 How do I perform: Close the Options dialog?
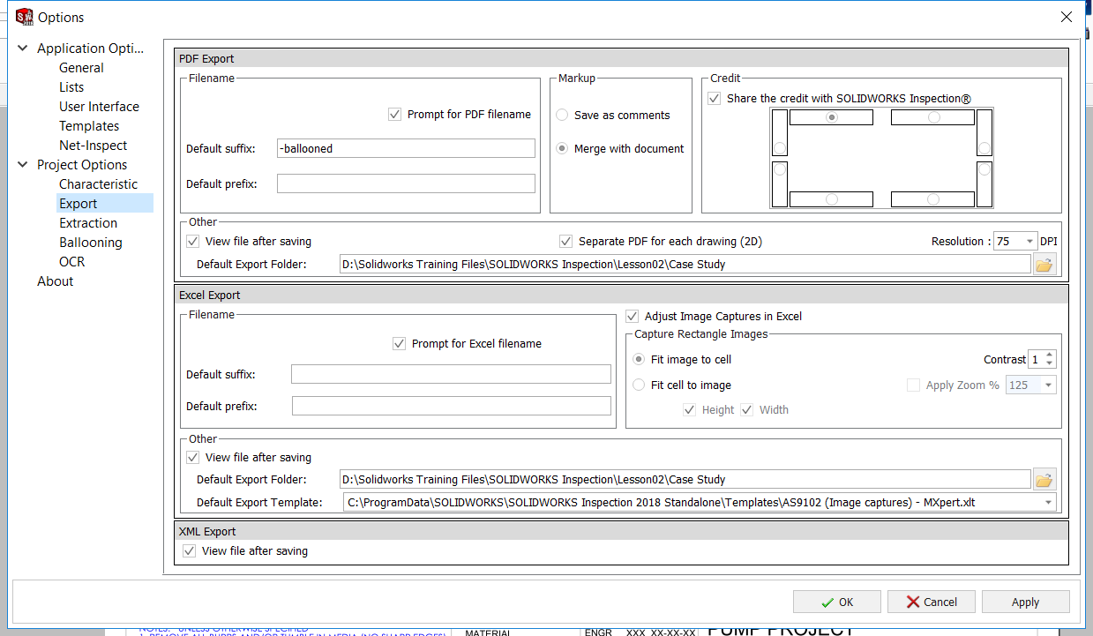[x=1067, y=17]
